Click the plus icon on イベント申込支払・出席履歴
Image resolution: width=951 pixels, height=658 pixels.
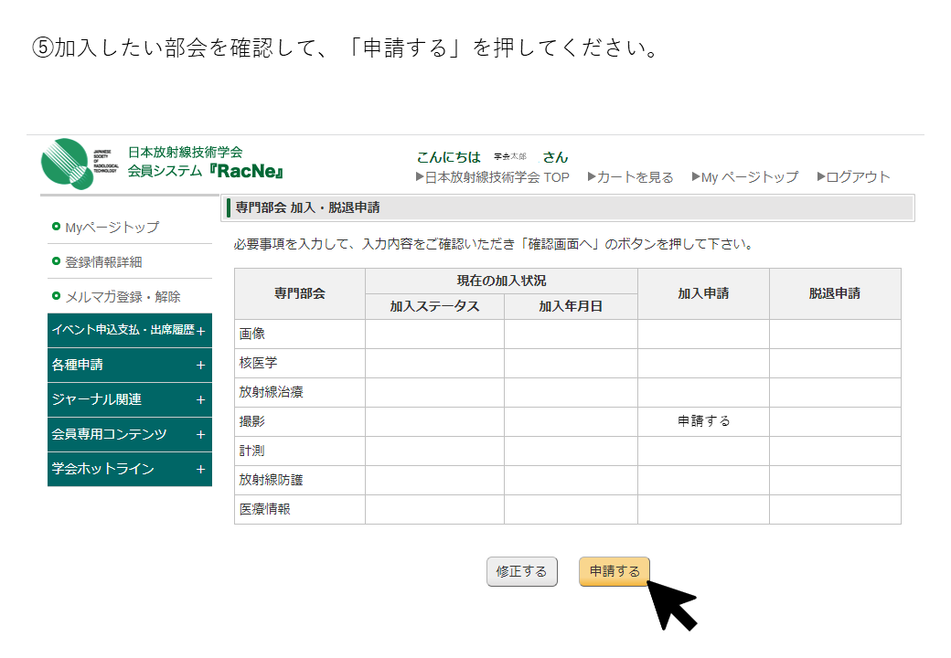click(200, 330)
